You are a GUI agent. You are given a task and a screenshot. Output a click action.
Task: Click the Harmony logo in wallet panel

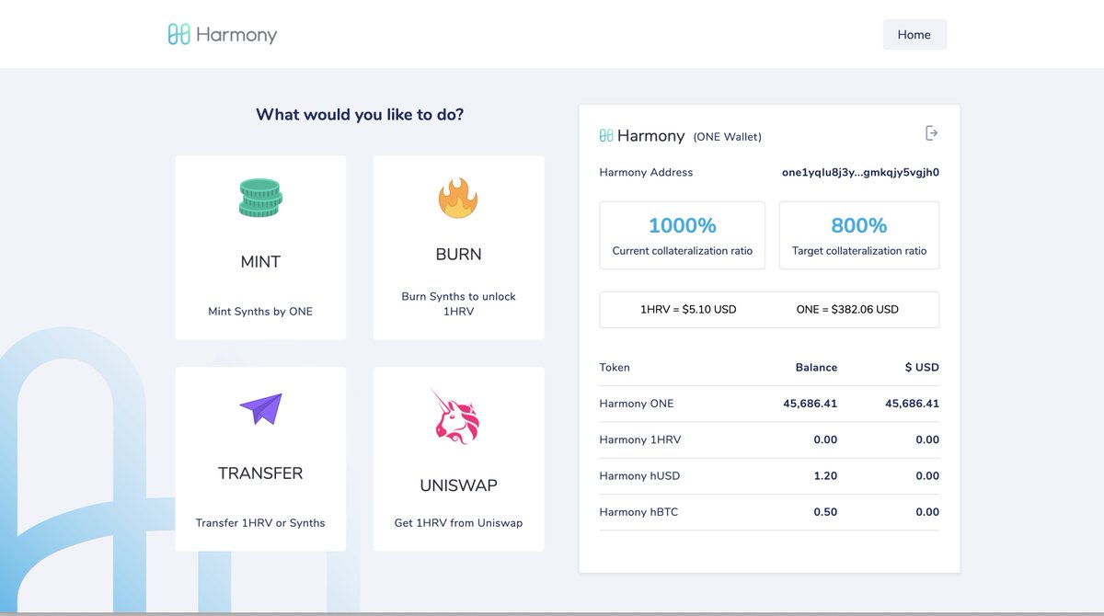click(x=642, y=136)
